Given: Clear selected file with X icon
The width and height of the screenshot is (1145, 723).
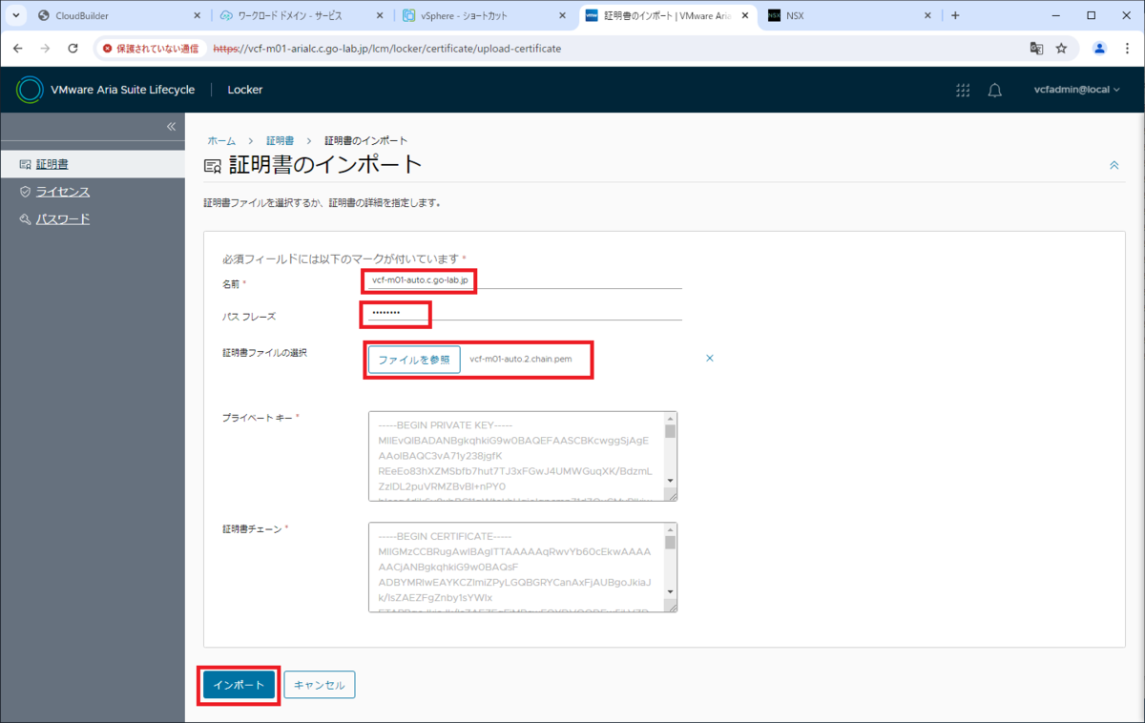Looking at the screenshot, I should pyautogui.click(x=709, y=358).
